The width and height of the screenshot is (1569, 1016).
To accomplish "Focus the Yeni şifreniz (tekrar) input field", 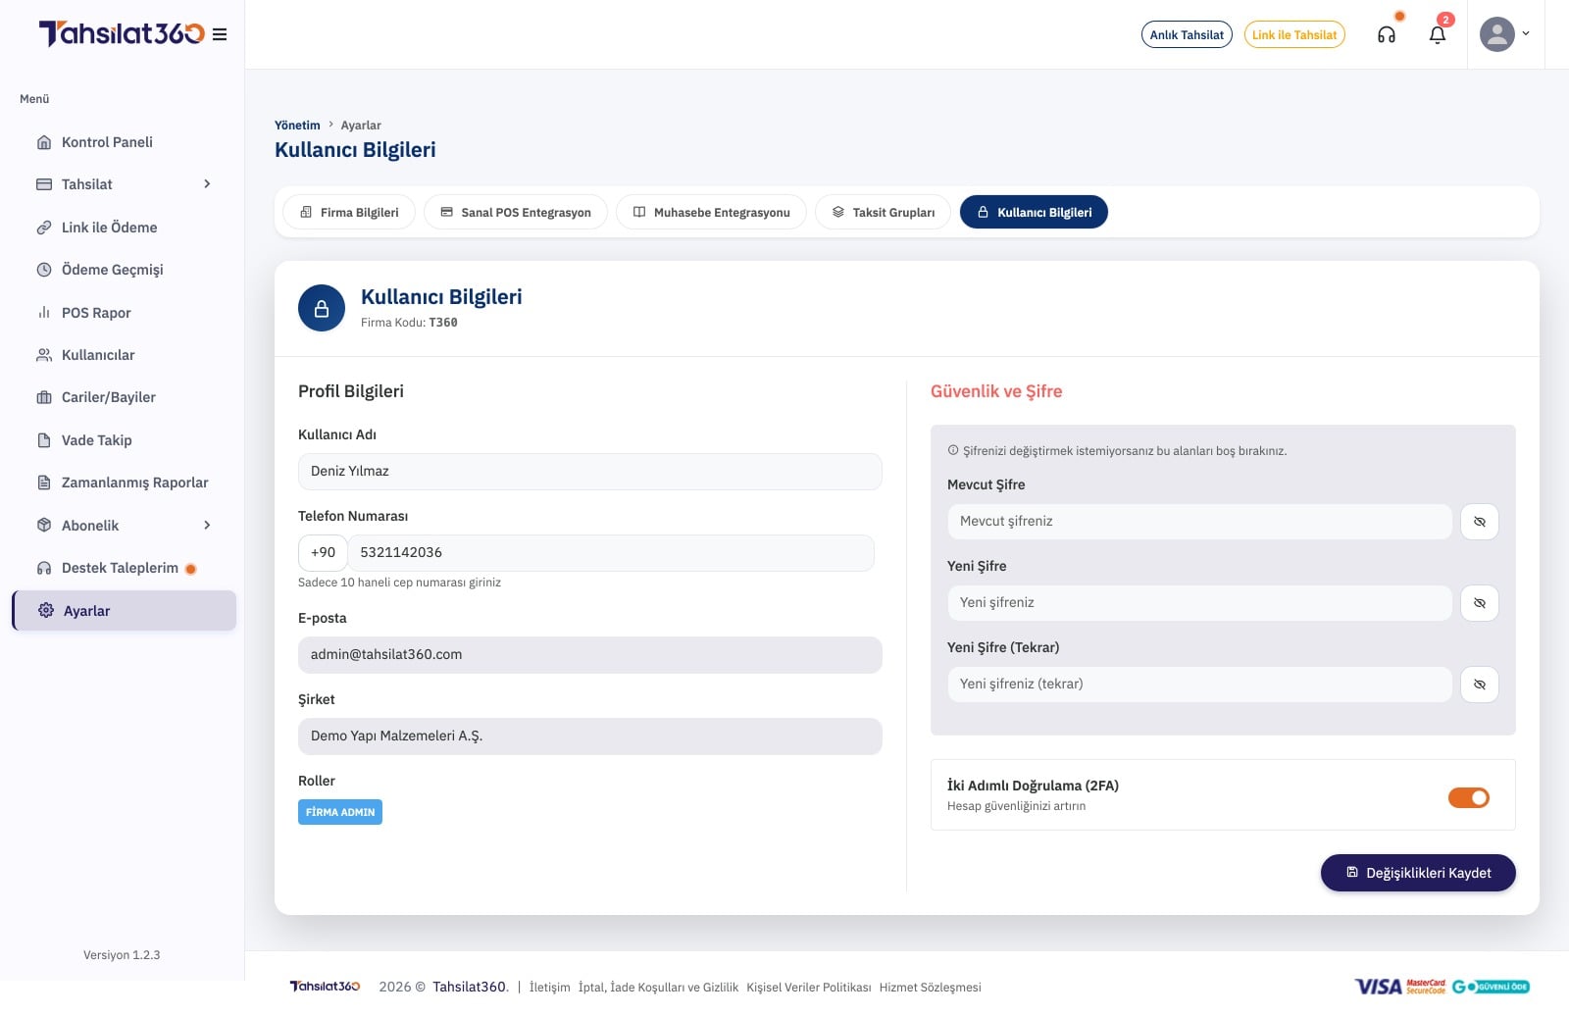I will pyautogui.click(x=1199, y=685).
